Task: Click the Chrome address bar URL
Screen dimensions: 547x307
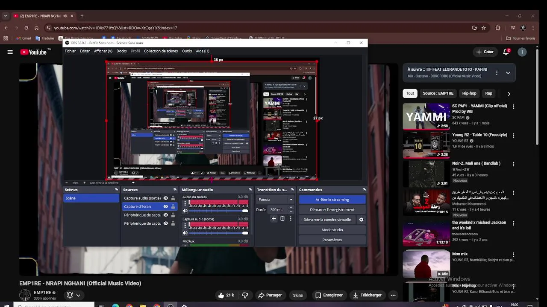Action: 115,28
